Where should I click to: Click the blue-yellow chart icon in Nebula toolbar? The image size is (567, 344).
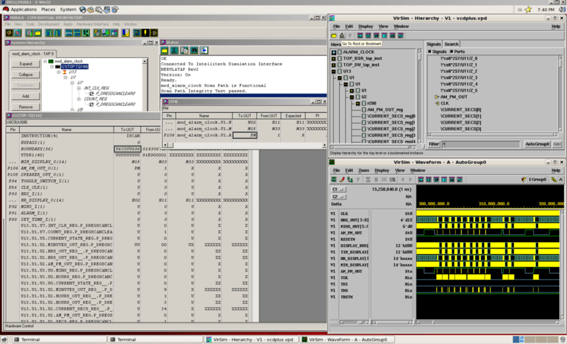[x=125, y=33]
